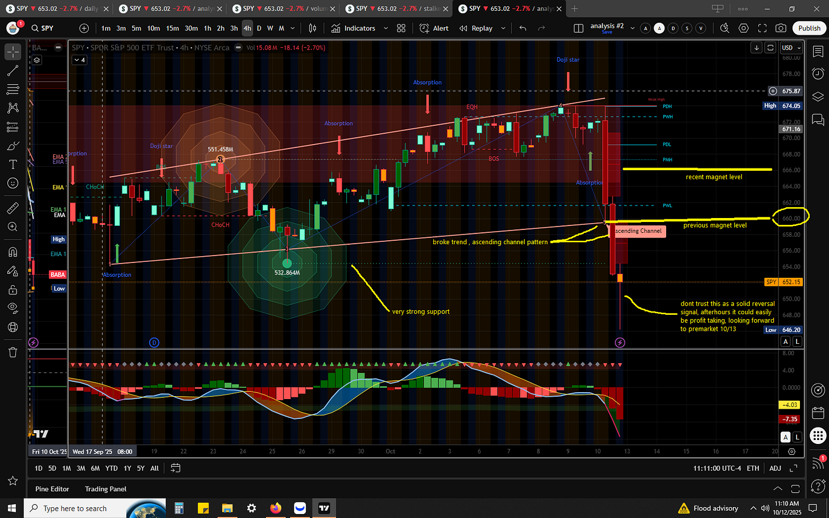Screen dimensions: 829x518
Task: Undo the last chart action
Action: tap(523, 28)
